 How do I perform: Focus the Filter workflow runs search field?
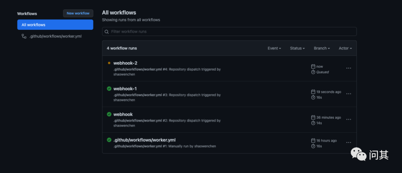coord(231,32)
